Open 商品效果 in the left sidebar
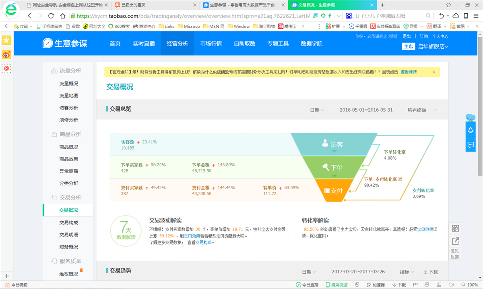Image resolution: width=483 pixels, height=289 pixels. pos(68,159)
